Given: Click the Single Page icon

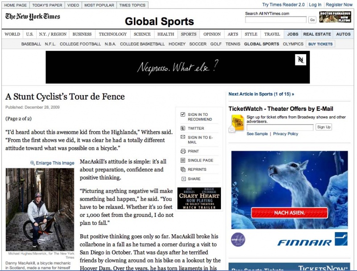Looking at the screenshot, I should click(183, 161).
